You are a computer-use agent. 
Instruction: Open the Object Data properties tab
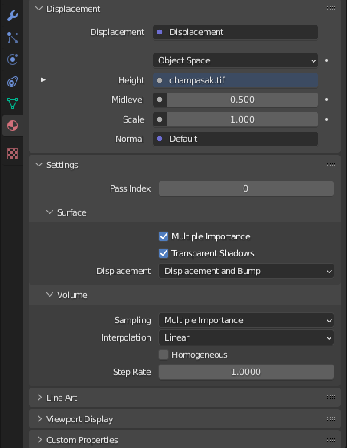[13, 103]
